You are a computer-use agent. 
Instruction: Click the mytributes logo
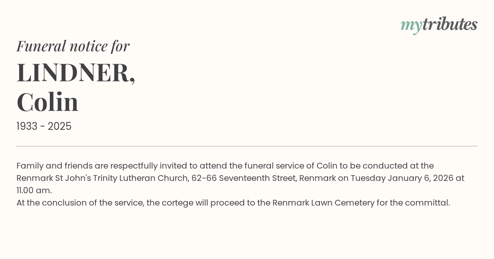tap(439, 25)
